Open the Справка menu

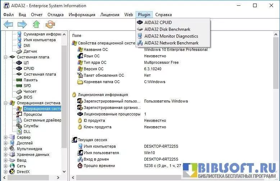(164, 15)
